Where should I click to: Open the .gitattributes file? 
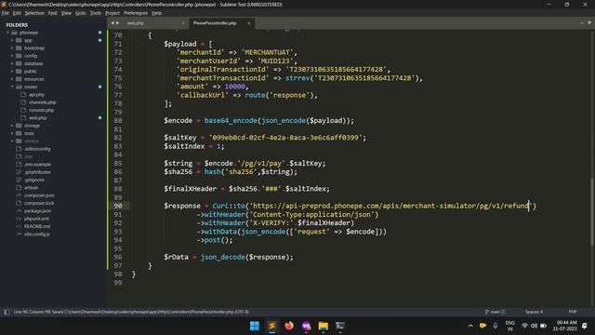point(37,172)
